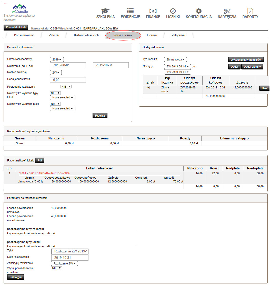Click the Odczyt początkowy value 88,0000000000
The height and width of the screenshot is (286, 270).
[x=61, y=182]
